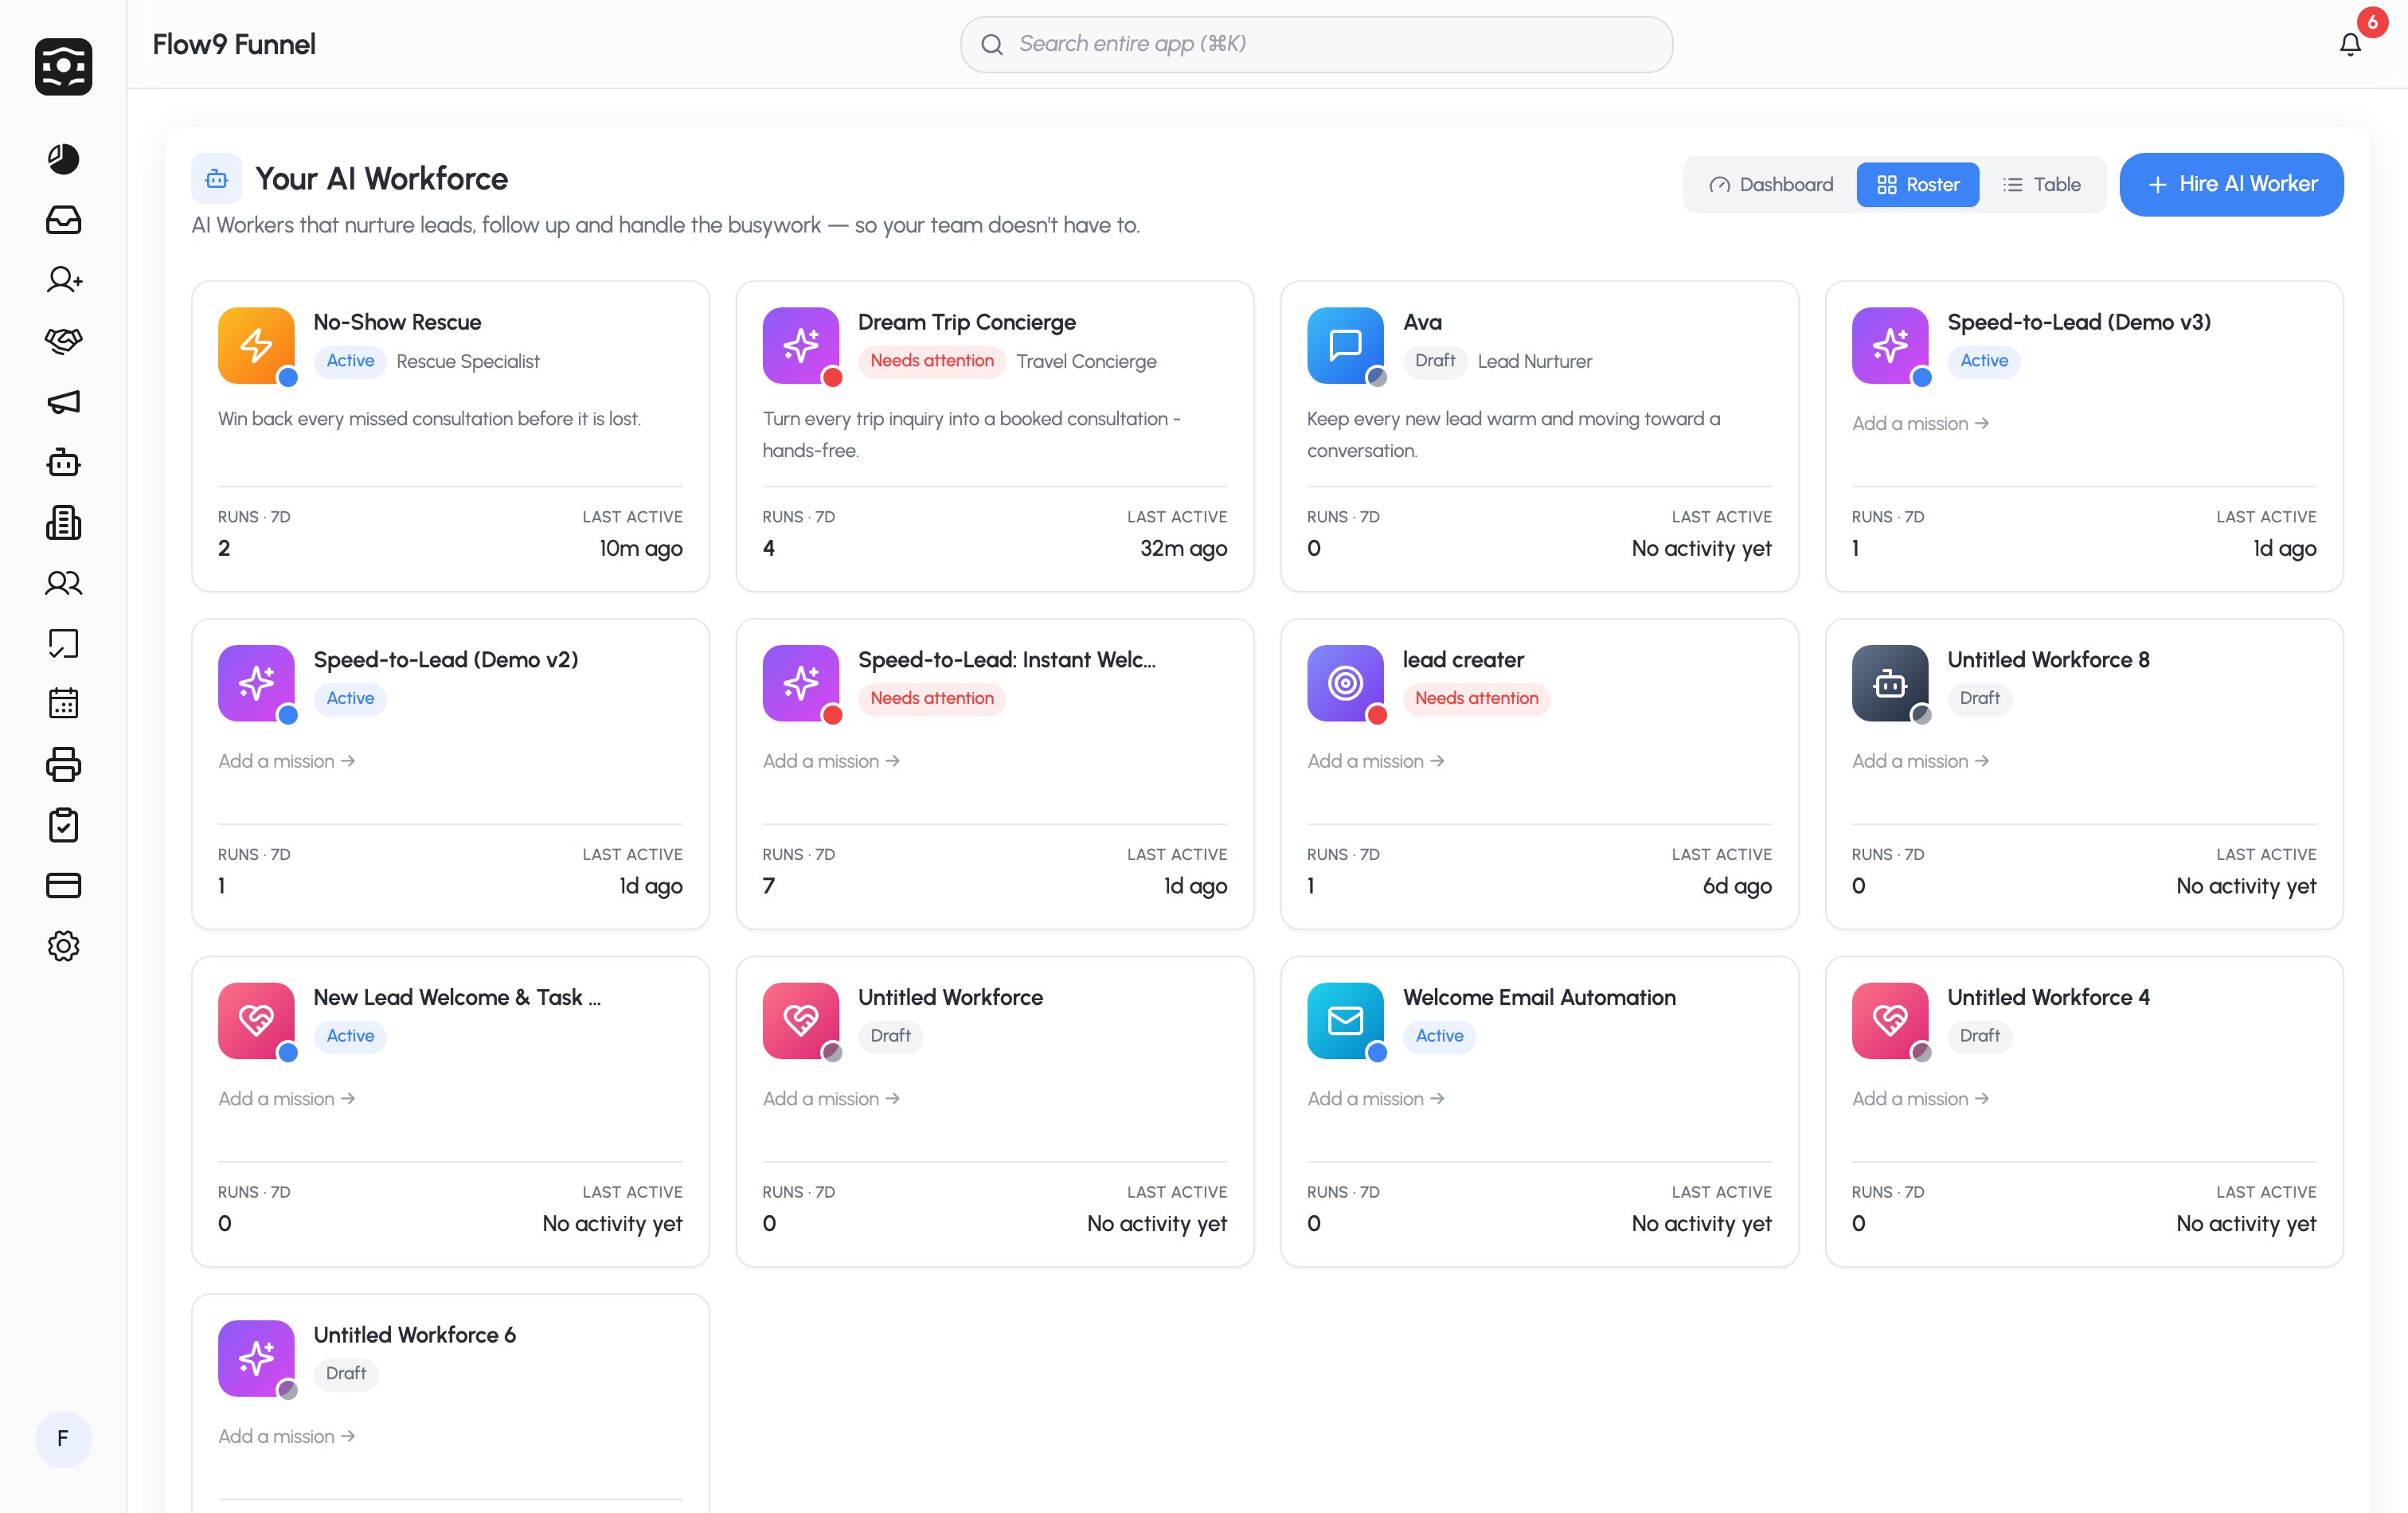Open the pie chart dashboard sidebar icon
The width and height of the screenshot is (2408, 1513).
63,159
